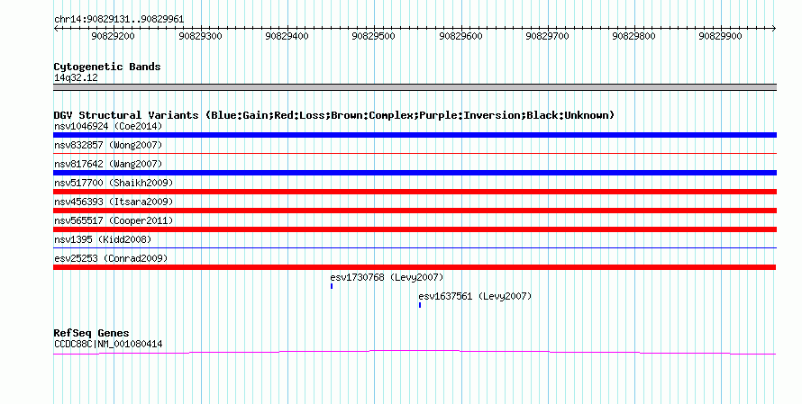Image resolution: width=802 pixels, height=404 pixels.
Task: Click the 14q32.12 band label
Action: [76, 77]
